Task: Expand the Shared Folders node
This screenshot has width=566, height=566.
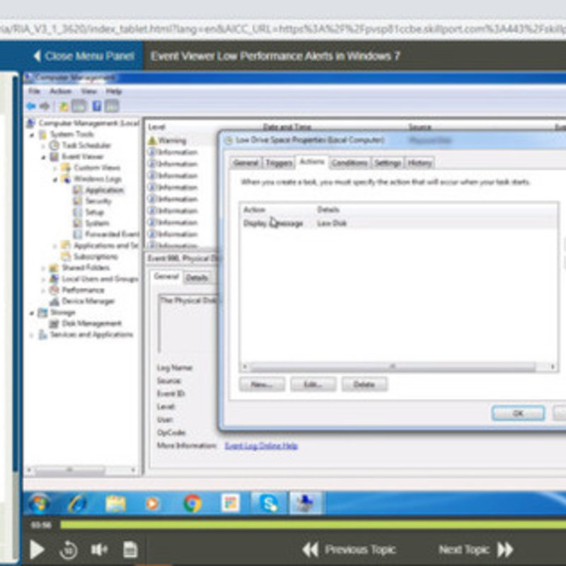Action: (x=43, y=269)
